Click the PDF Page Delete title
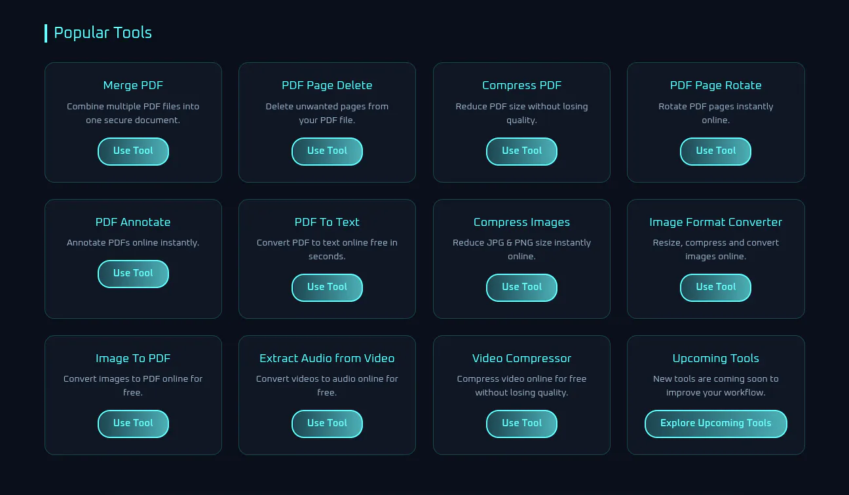 327,85
